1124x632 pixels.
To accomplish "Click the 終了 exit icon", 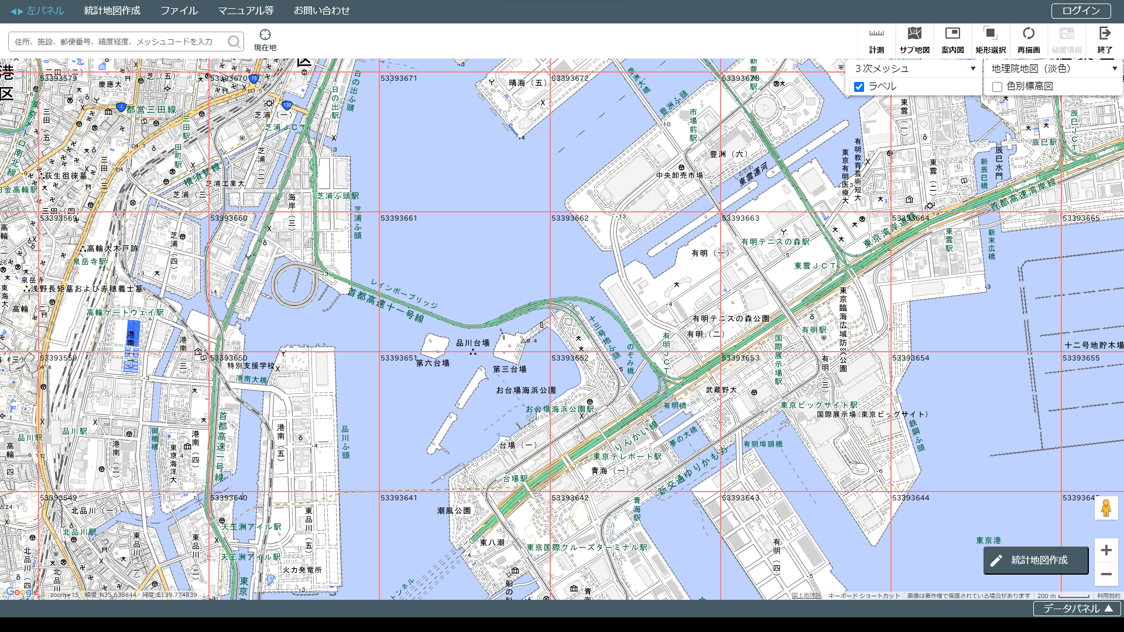I will click(1105, 35).
